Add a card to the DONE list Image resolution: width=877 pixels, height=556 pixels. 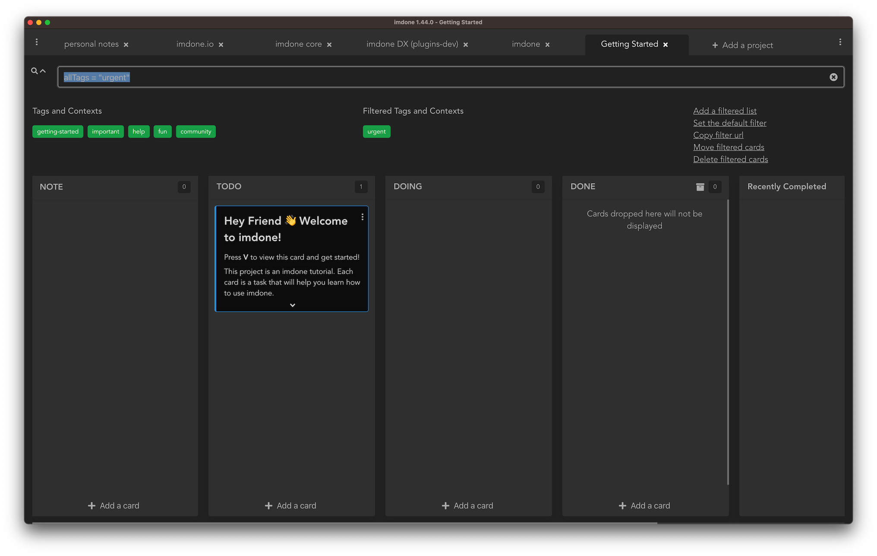tap(644, 505)
